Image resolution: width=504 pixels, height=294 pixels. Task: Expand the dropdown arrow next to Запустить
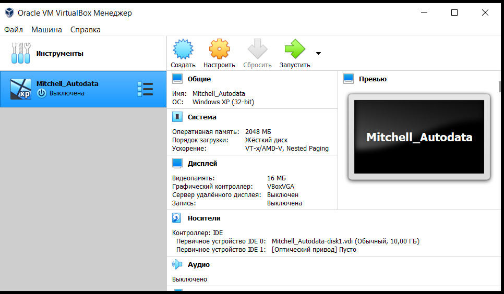(x=318, y=53)
